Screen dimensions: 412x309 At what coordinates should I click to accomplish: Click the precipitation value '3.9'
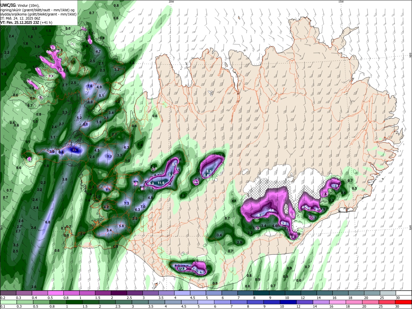99,122
